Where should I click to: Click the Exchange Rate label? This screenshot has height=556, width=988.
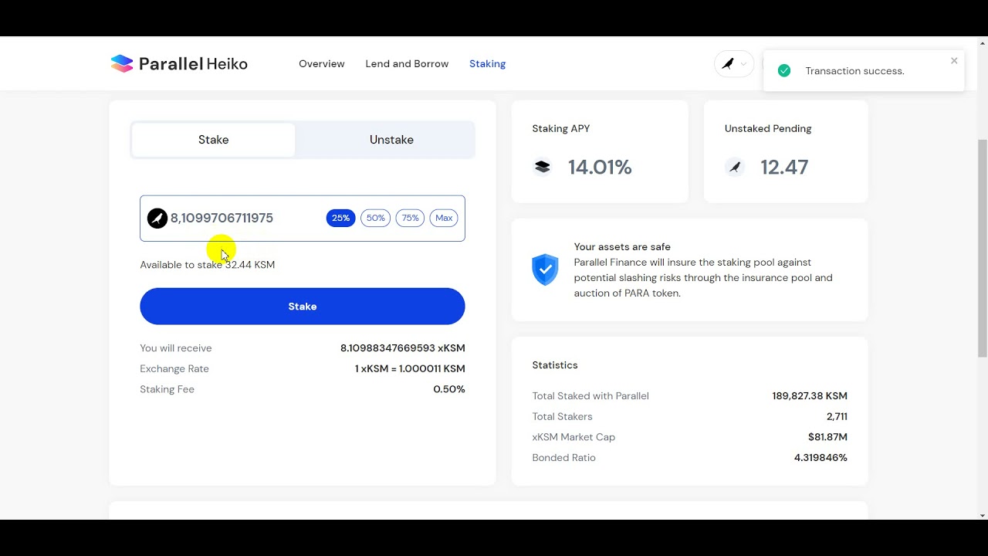(x=174, y=369)
